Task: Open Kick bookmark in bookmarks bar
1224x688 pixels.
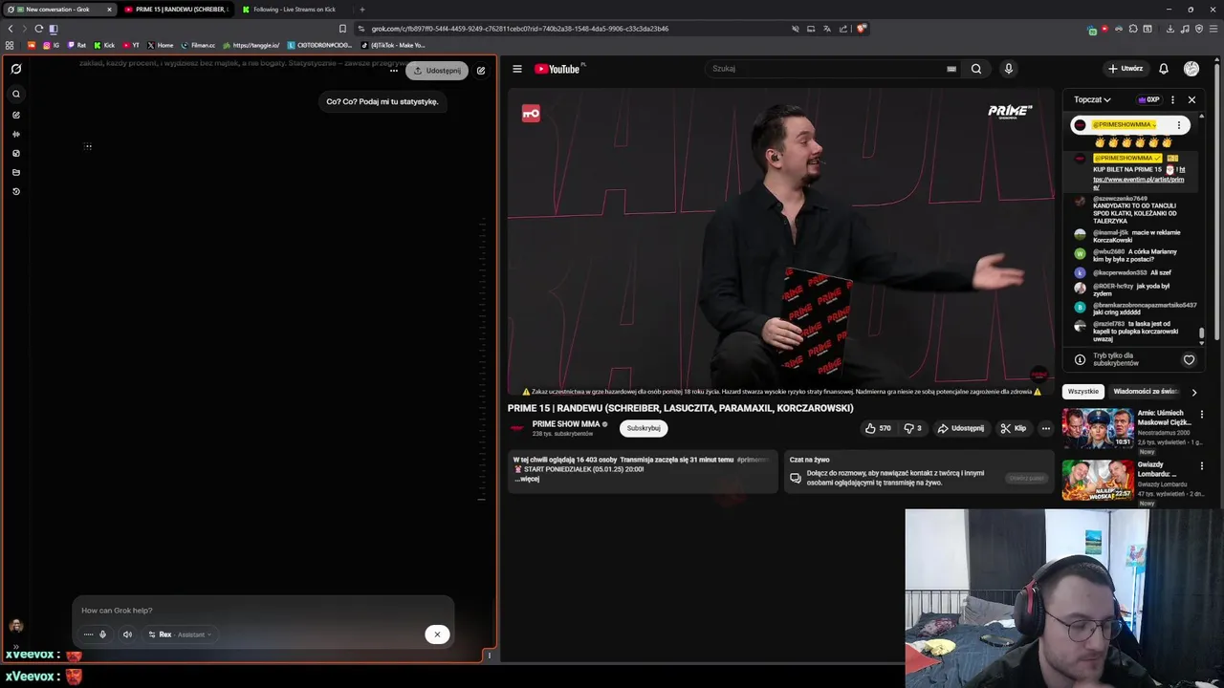Action: click(104, 45)
